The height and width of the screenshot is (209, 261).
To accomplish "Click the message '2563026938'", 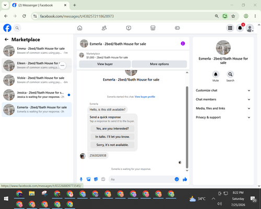I will click(x=98, y=156).
